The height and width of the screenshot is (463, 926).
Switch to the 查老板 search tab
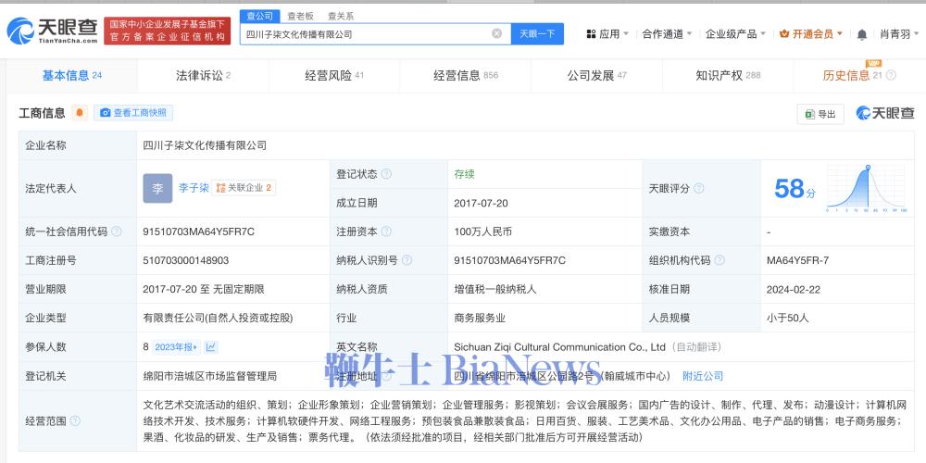pos(300,16)
